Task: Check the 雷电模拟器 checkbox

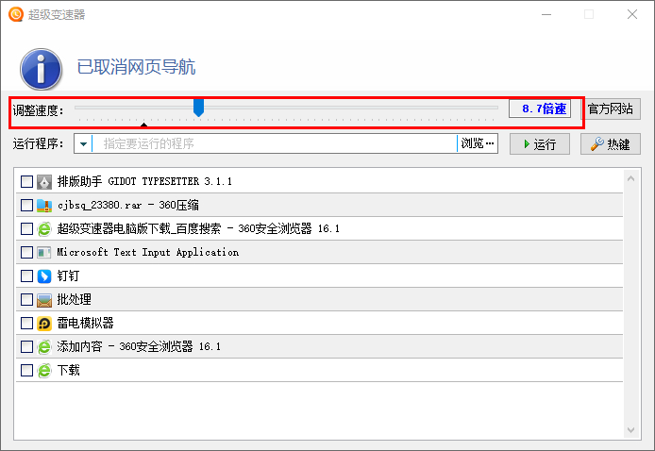Action: point(26,324)
